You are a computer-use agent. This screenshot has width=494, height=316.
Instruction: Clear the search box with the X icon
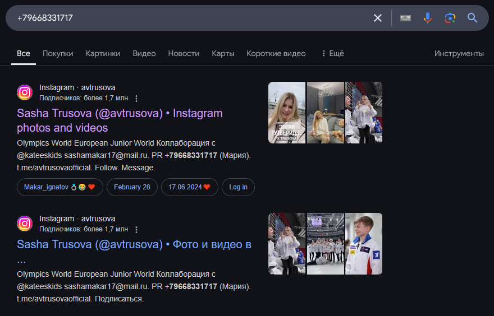tap(378, 18)
